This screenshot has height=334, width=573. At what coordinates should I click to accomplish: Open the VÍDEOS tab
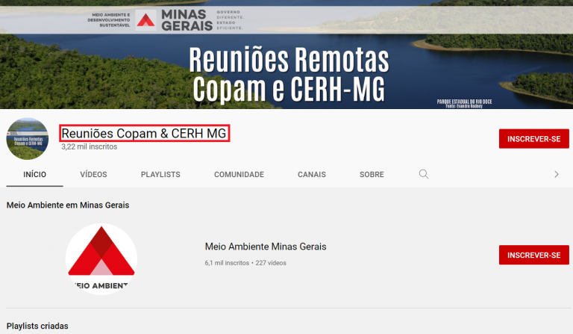(x=93, y=174)
